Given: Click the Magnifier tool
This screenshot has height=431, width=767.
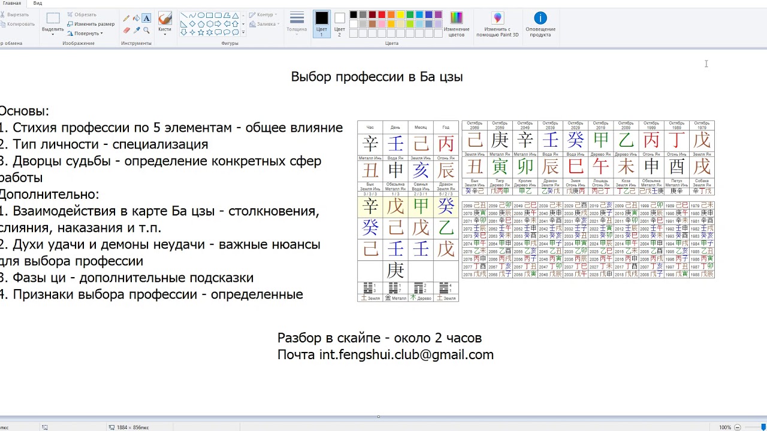Looking at the screenshot, I should pos(146,30).
